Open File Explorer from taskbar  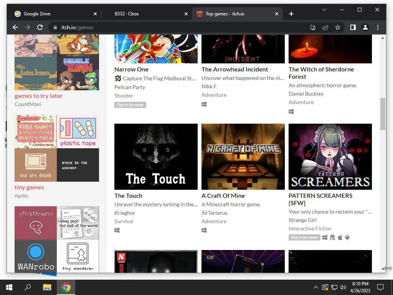pyautogui.click(x=47, y=287)
